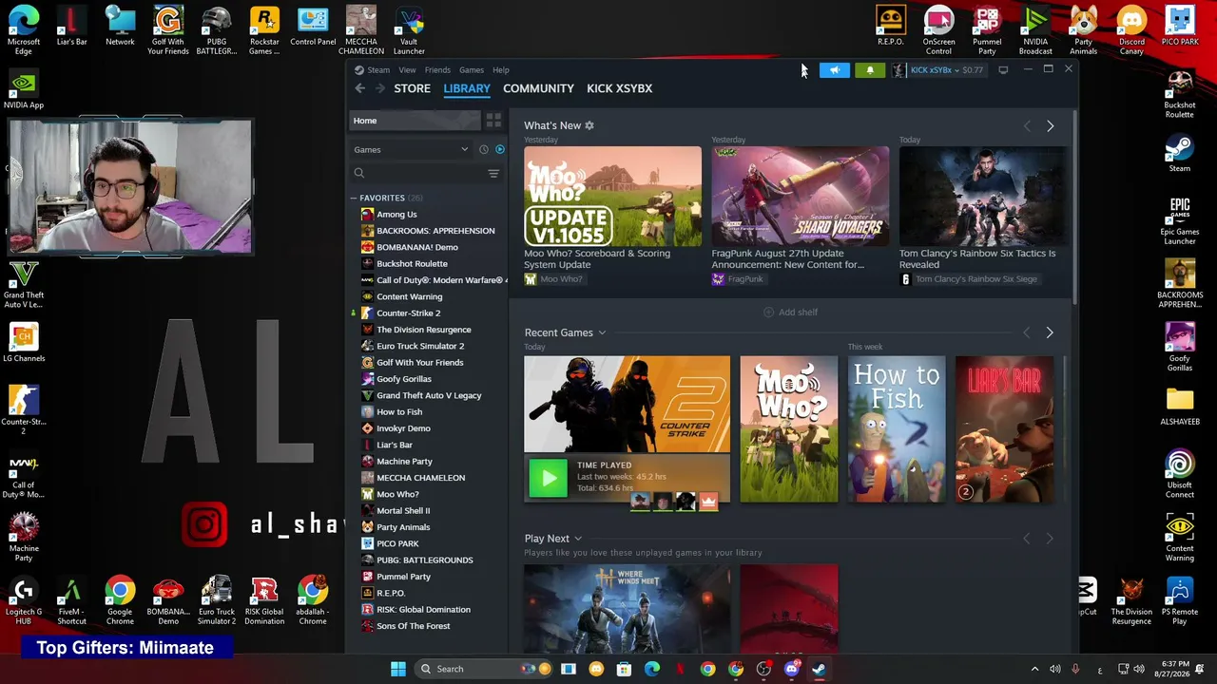The image size is (1217, 684).
Task: Select the library Home button
Action: click(x=415, y=121)
